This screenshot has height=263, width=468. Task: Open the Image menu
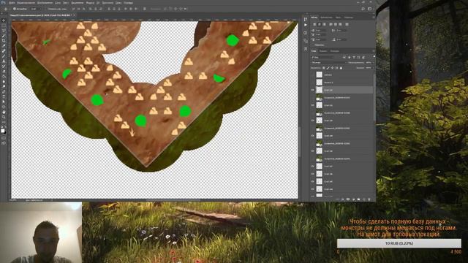point(45,3)
